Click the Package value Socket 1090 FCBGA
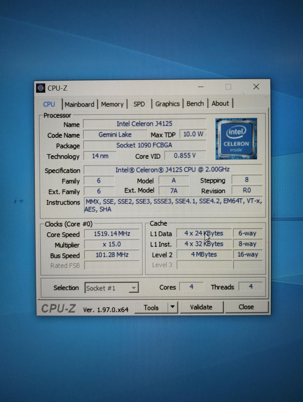 144,145
